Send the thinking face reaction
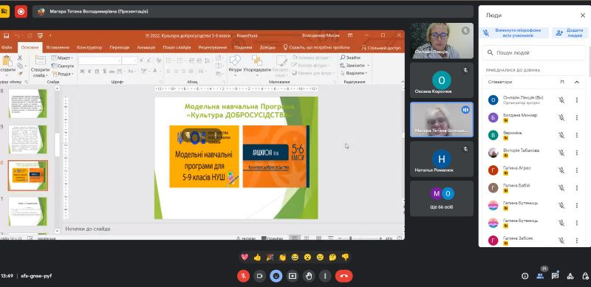 pos(332,257)
